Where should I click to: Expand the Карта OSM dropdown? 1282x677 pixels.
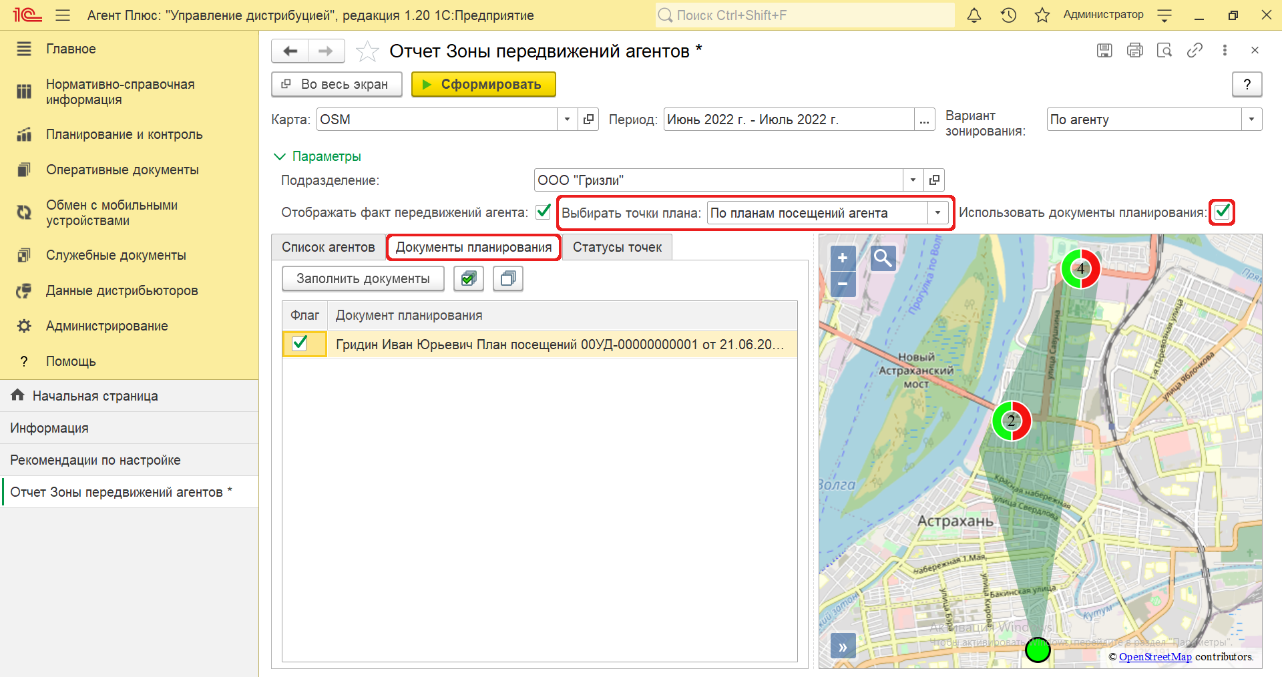click(567, 120)
